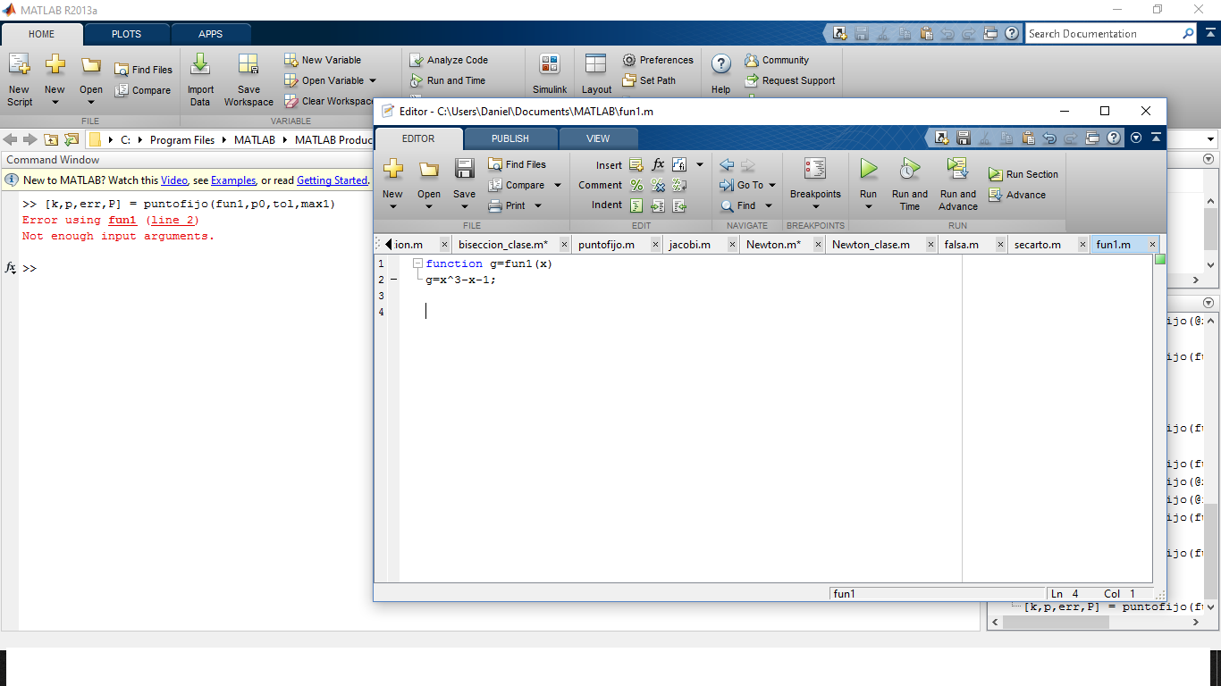Click the Back navigate arrow in Editor

(726, 164)
